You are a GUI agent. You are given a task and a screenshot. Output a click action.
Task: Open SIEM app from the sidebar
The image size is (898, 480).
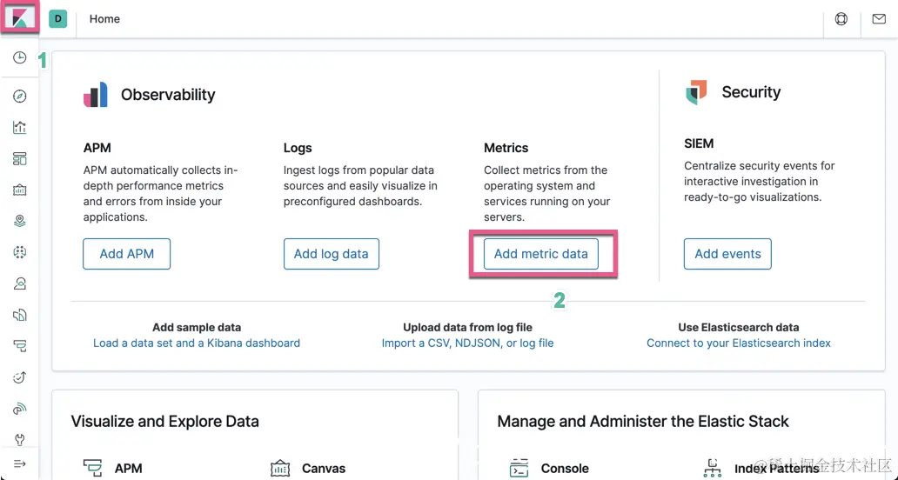click(x=19, y=409)
